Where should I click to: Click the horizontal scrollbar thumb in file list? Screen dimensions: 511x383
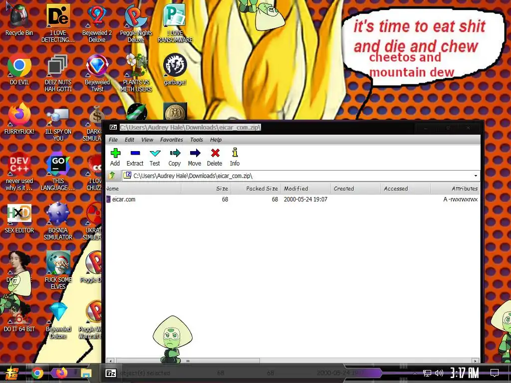(188, 361)
